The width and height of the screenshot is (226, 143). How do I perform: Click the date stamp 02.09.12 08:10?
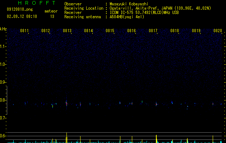[22, 16]
